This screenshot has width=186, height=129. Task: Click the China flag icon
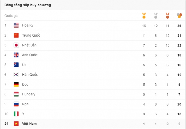tap(16, 35)
